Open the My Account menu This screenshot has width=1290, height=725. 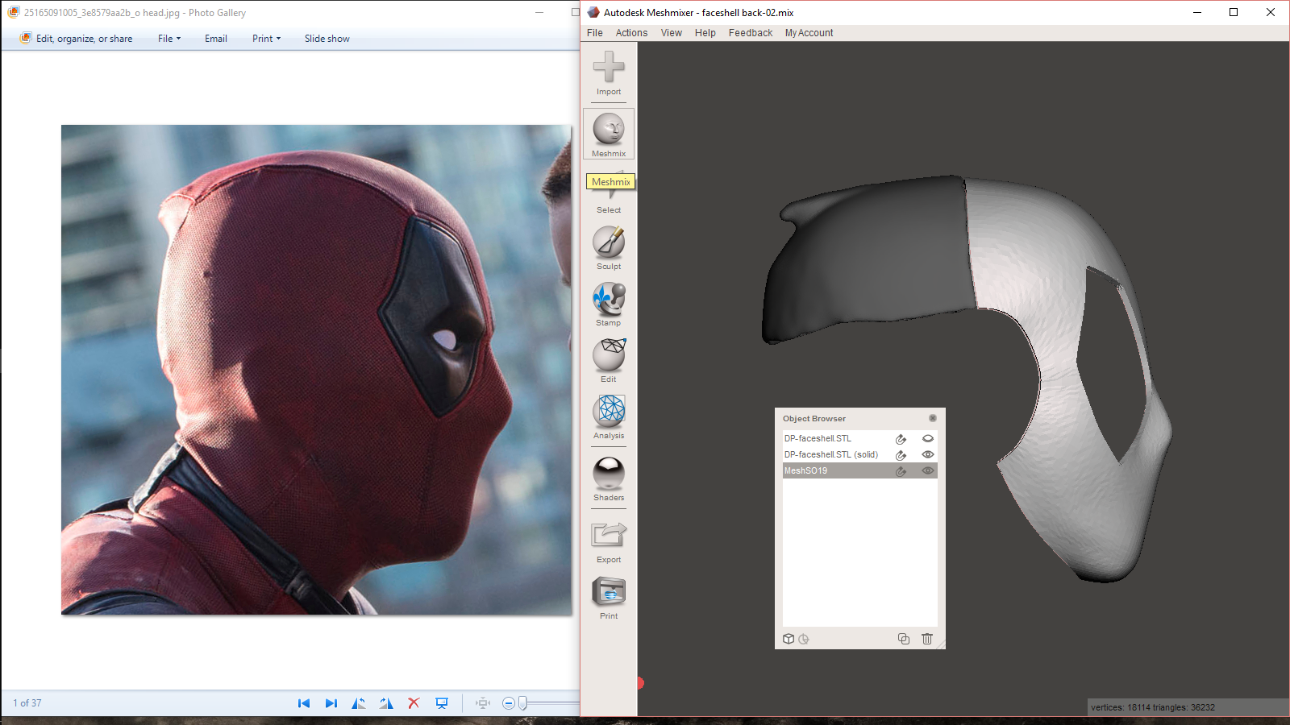point(809,33)
